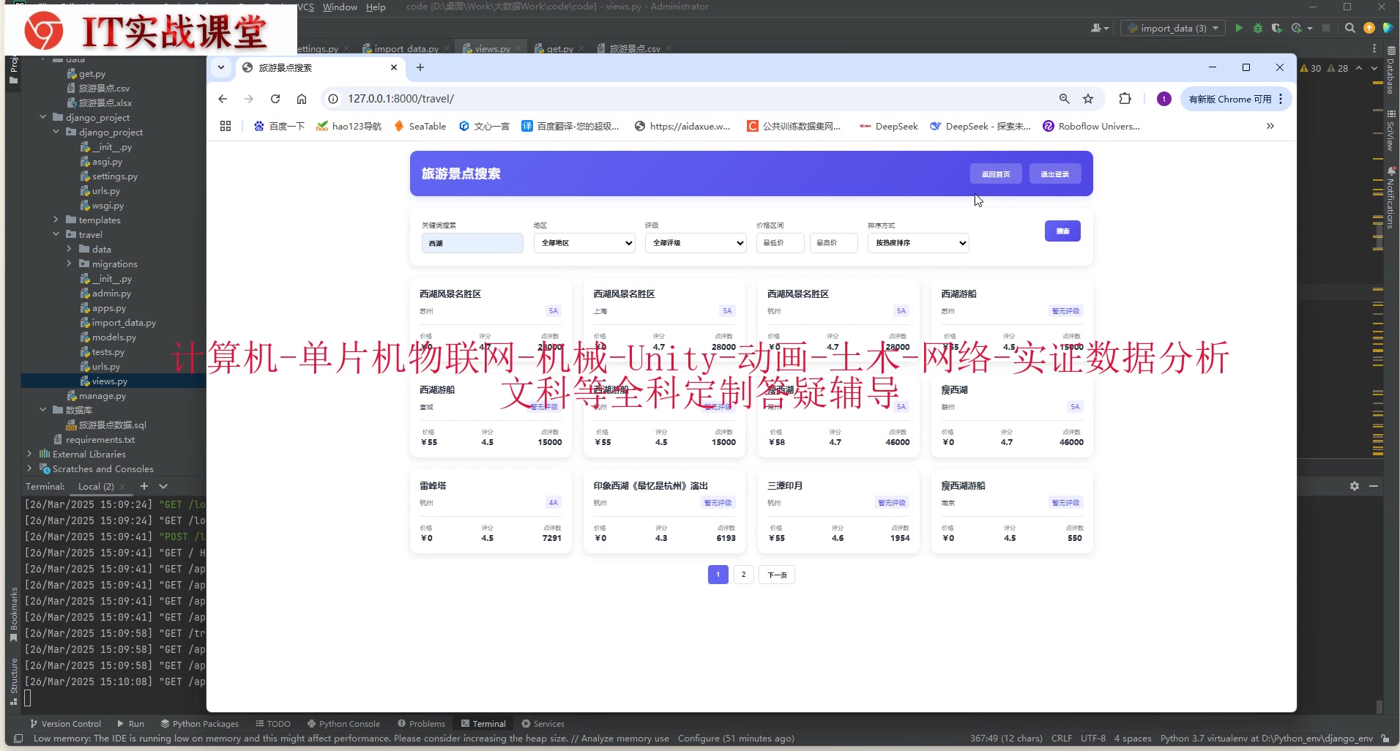The image size is (1400, 751).
Task: Open the import_data run configuration dropdown
Action: (x=1173, y=28)
